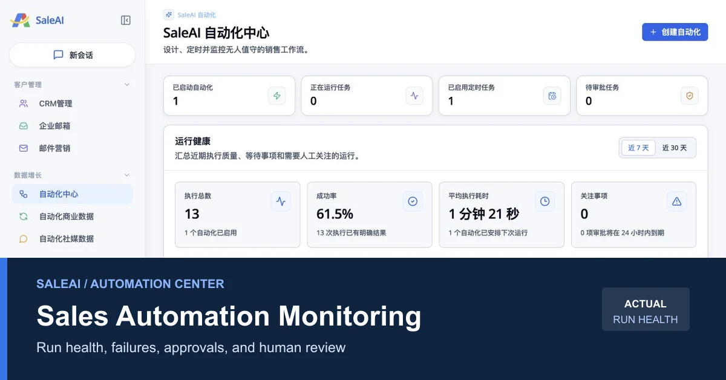Click the SaleAI 自动化中心 page title
The image size is (726, 380).
[x=216, y=33]
